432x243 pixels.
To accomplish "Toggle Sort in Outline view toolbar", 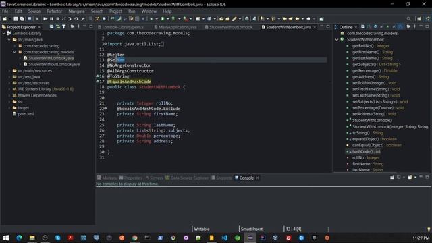I will tap(369, 27).
